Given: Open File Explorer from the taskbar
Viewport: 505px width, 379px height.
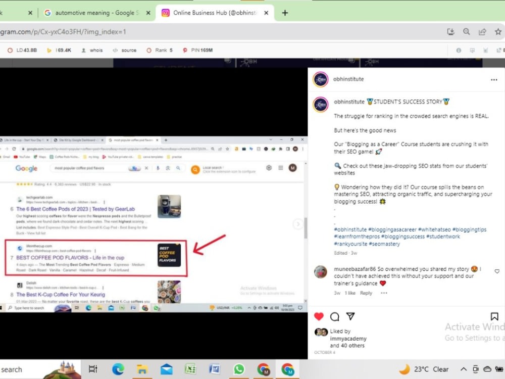Looking at the screenshot, I should [142, 369].
